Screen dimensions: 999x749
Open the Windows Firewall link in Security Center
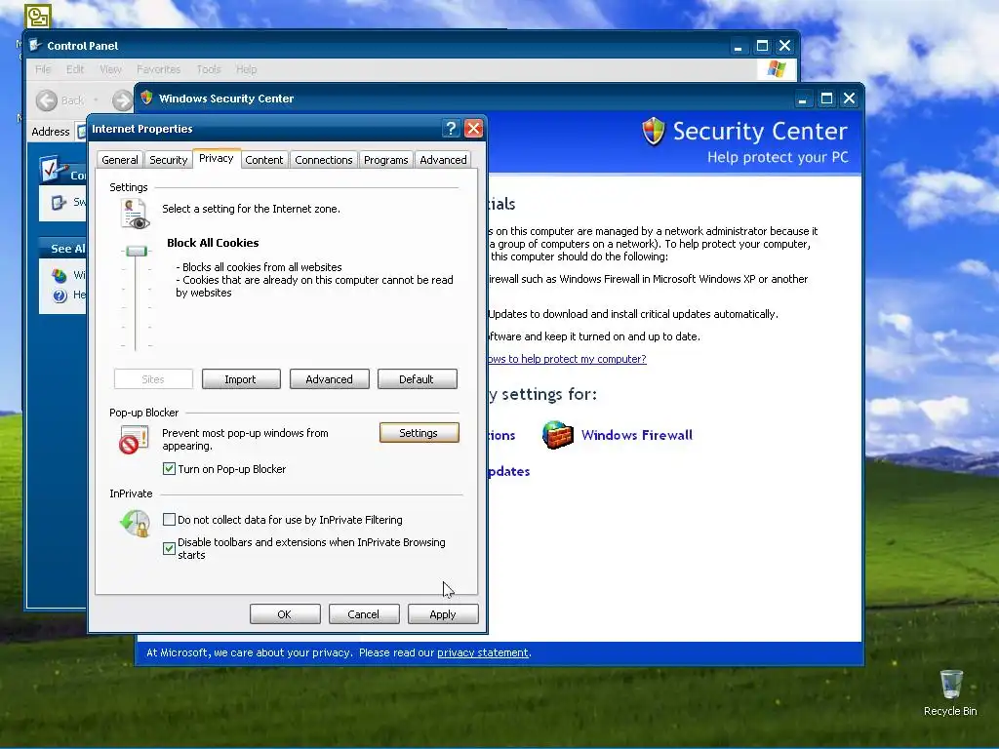click(x=636, y=435)
